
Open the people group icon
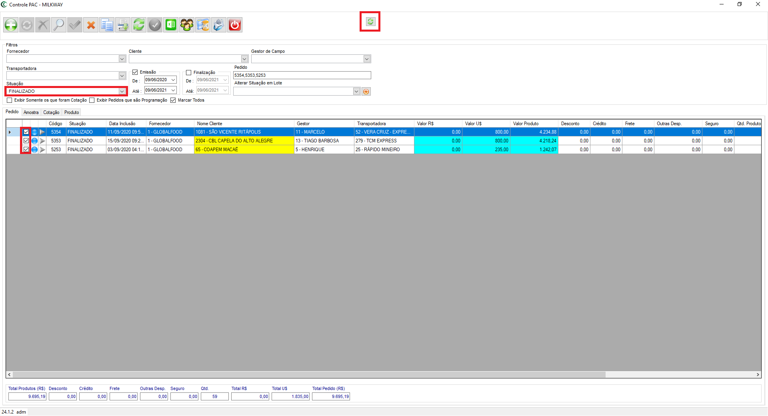point(187,25)
